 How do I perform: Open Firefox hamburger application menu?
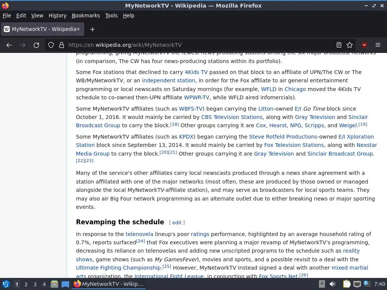(378, 45)
